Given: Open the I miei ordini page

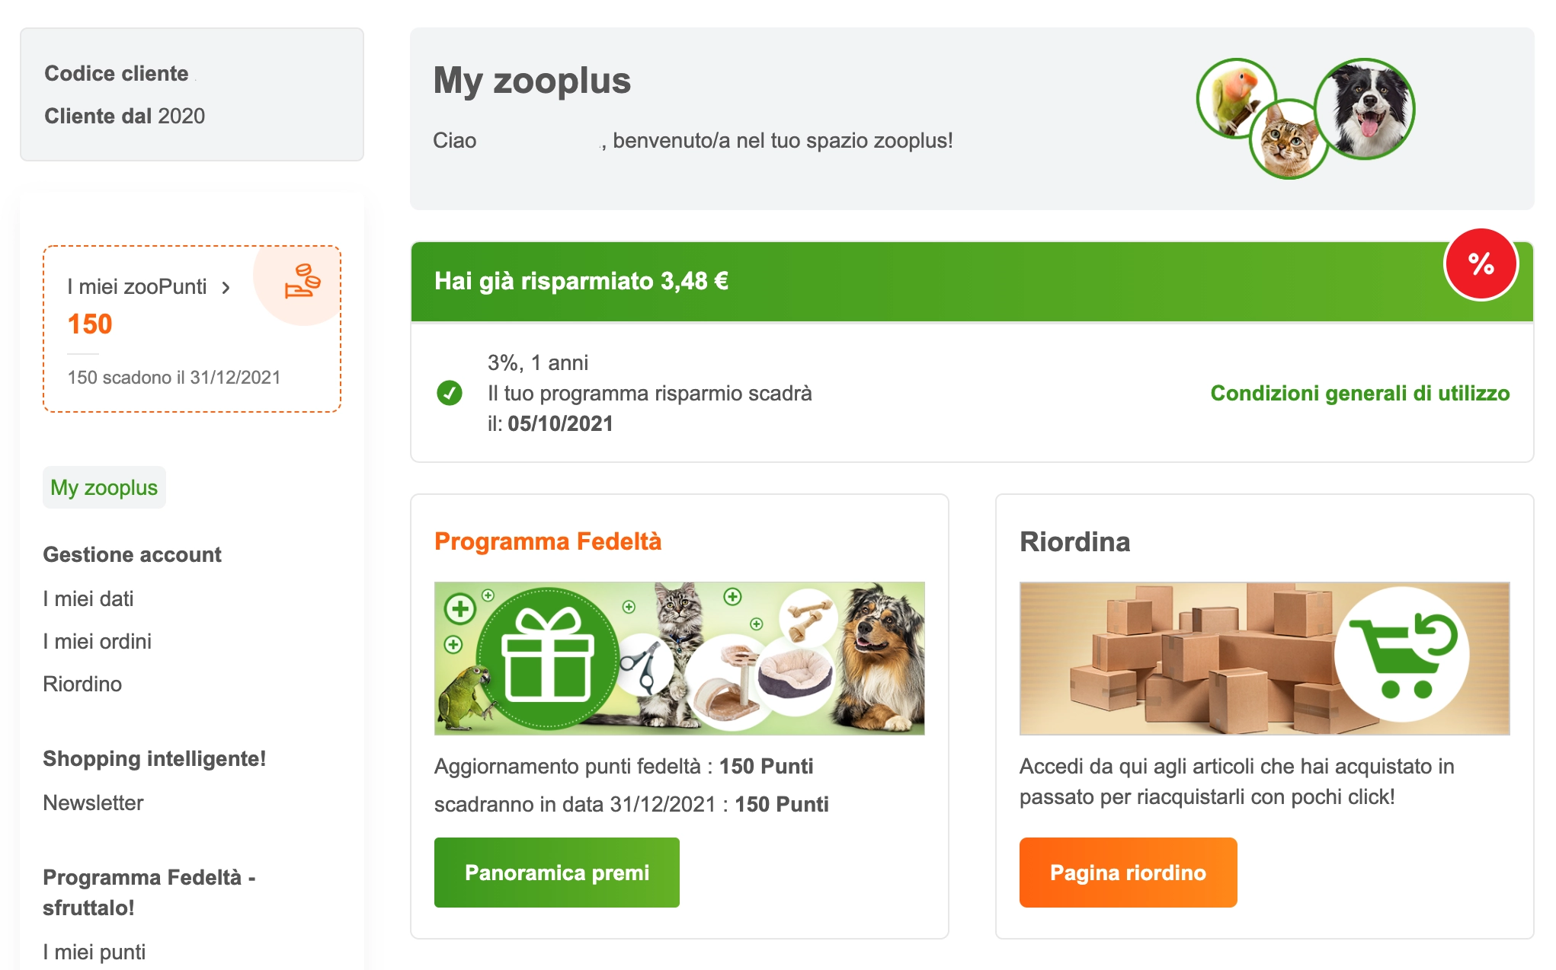Looking at the screenshot, I should click(98, 642).
